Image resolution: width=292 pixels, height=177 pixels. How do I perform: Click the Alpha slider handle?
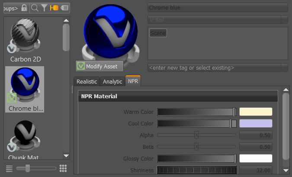[196, 135]
